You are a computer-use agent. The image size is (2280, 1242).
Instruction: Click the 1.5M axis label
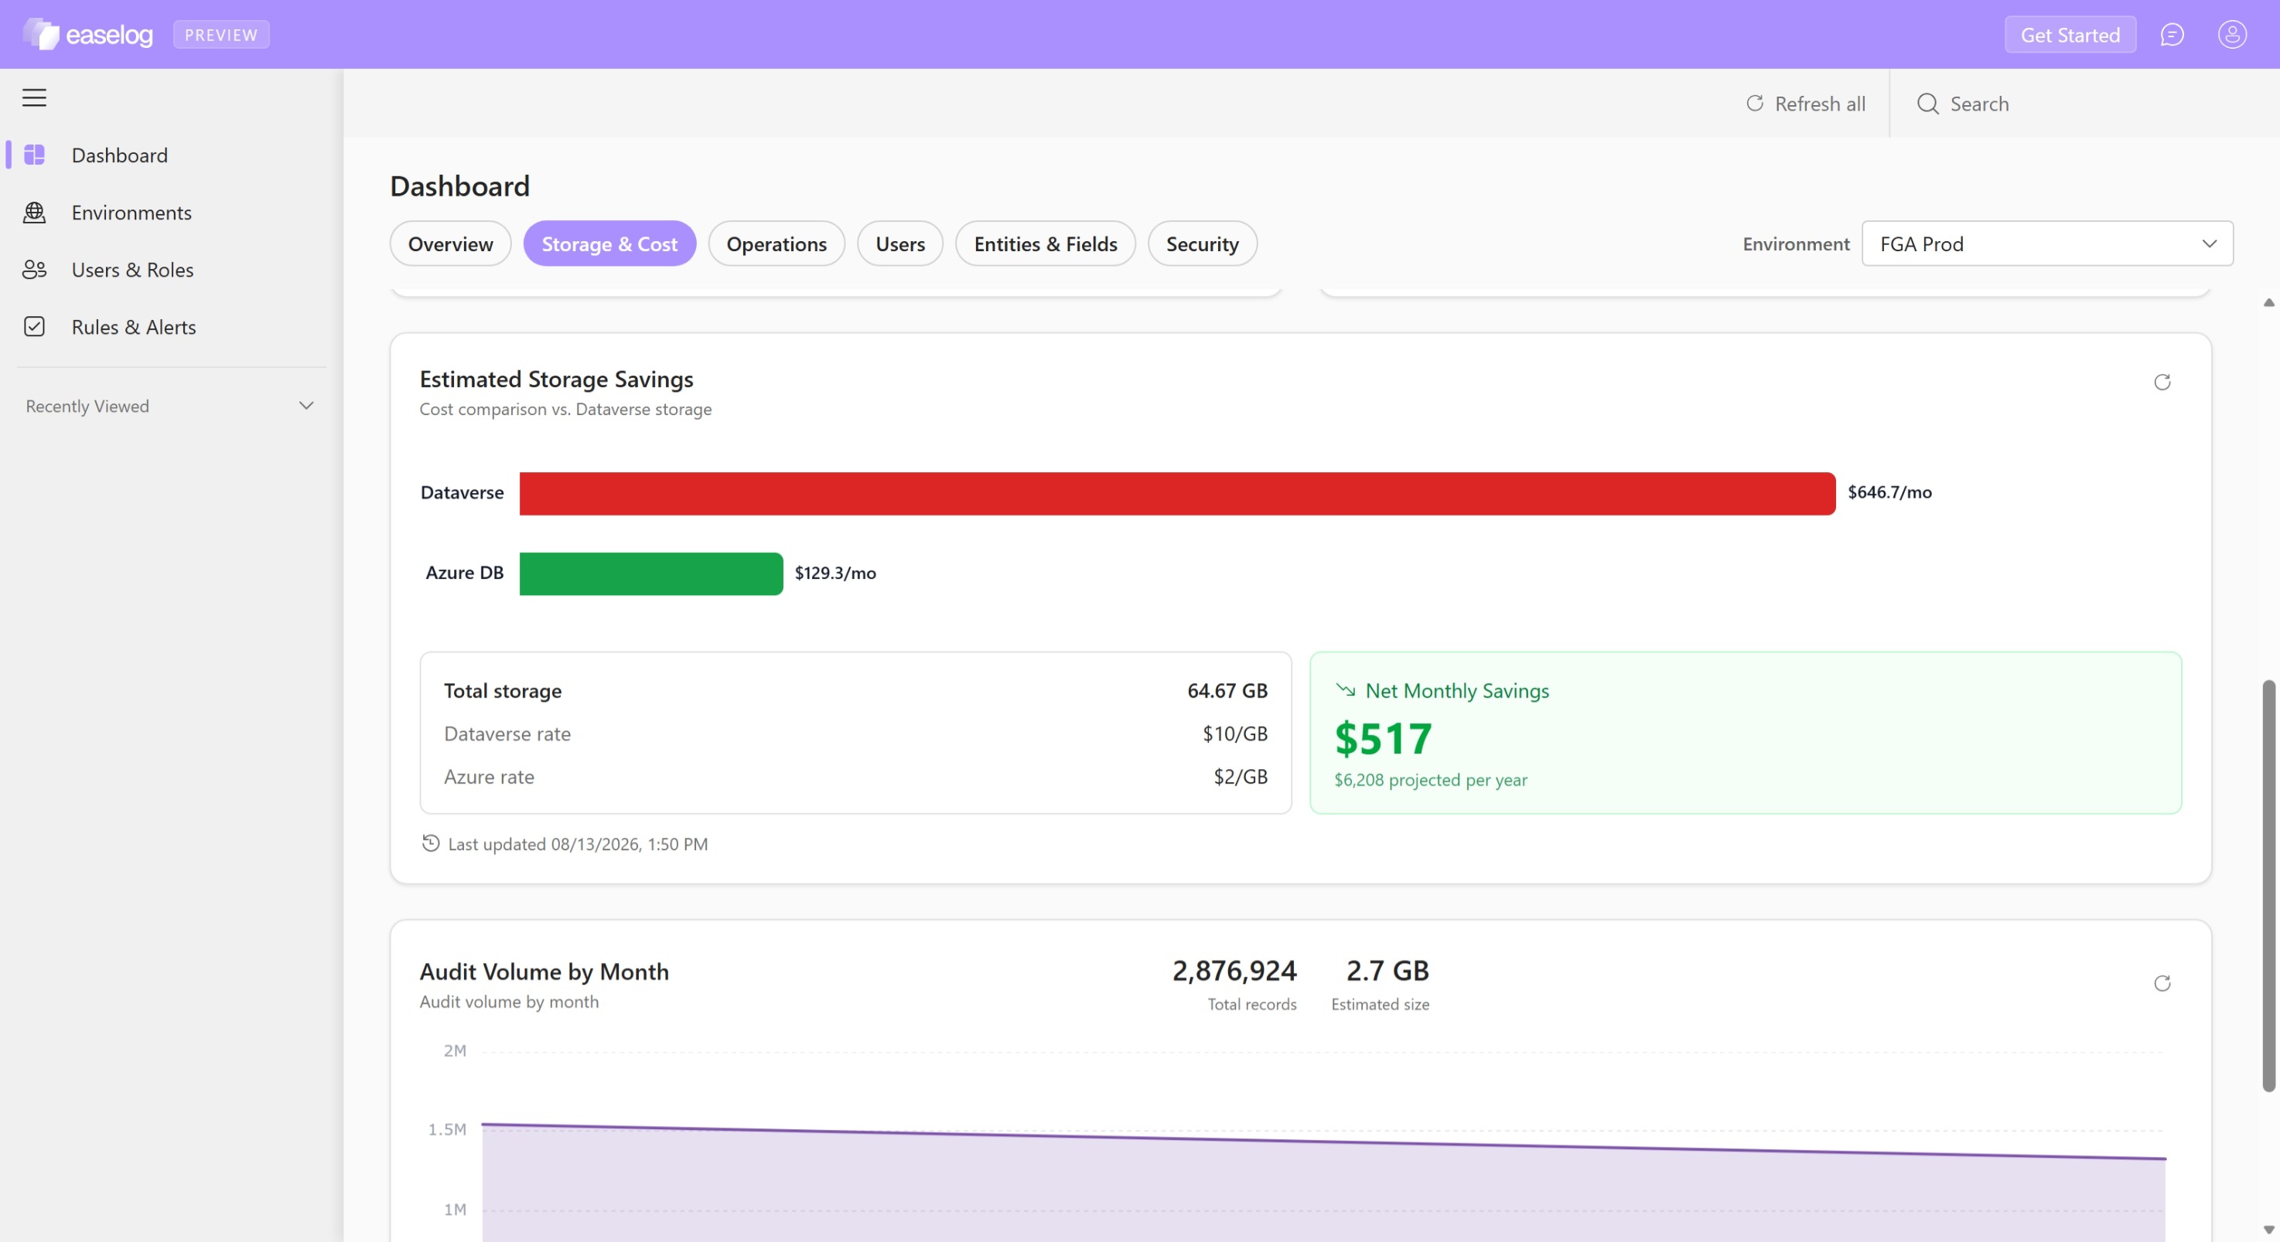click(447, 1130)
